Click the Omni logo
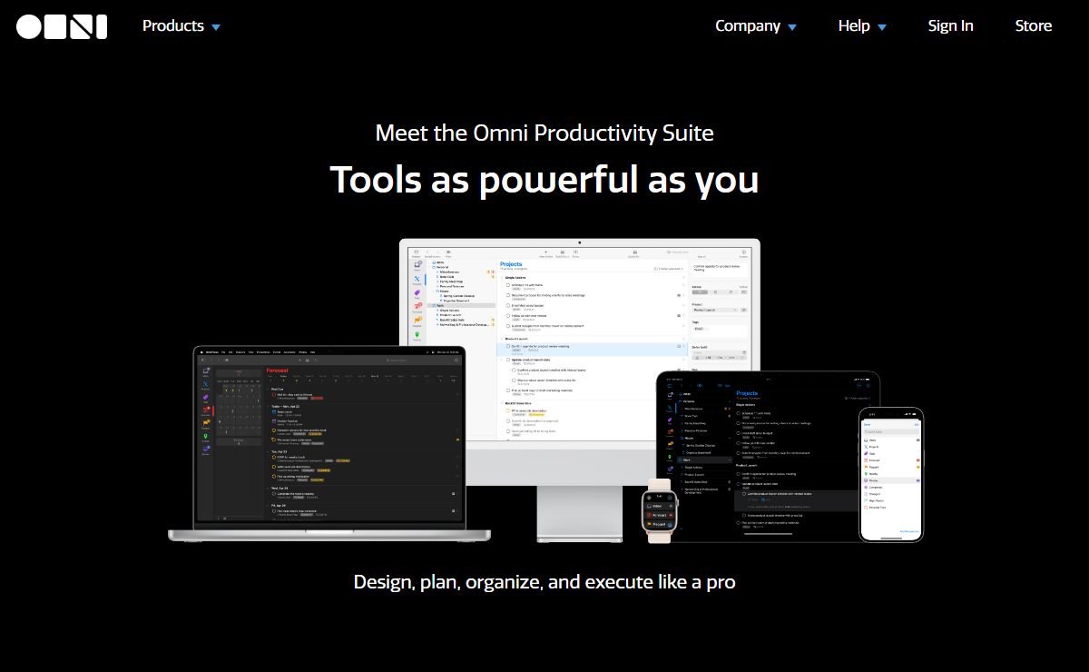The height and width of the screenshot is (672, 1089). pos(62,26)
